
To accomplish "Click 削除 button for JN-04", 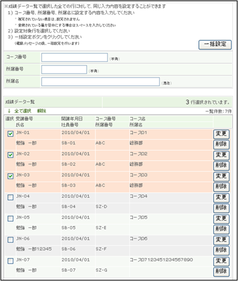I will [221, 208].
